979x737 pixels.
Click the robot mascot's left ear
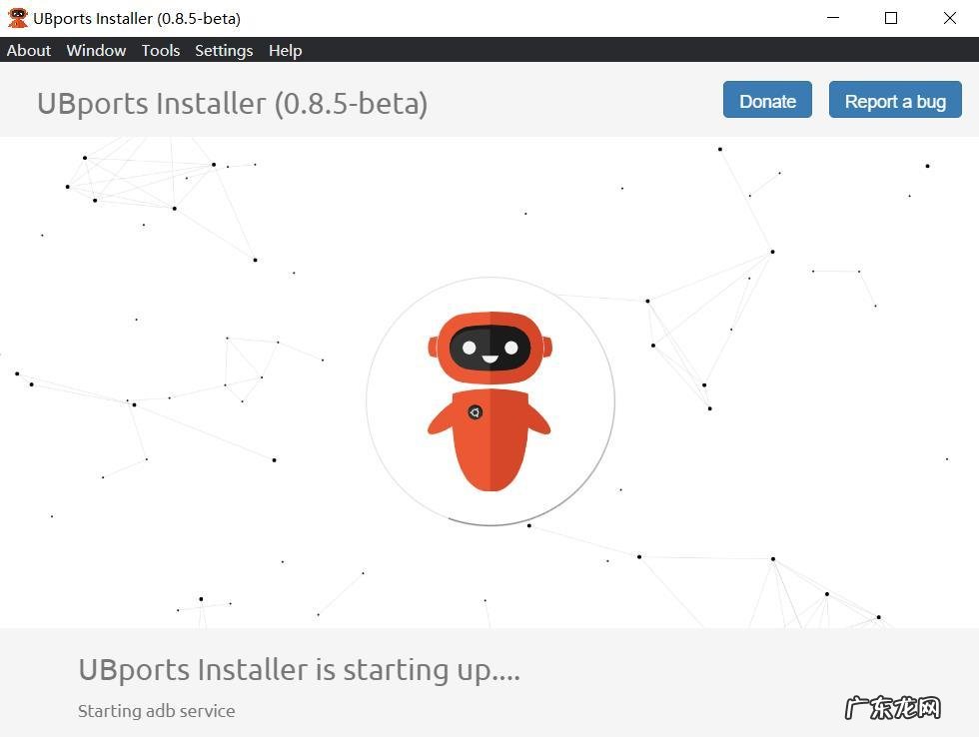pos(434,347)
